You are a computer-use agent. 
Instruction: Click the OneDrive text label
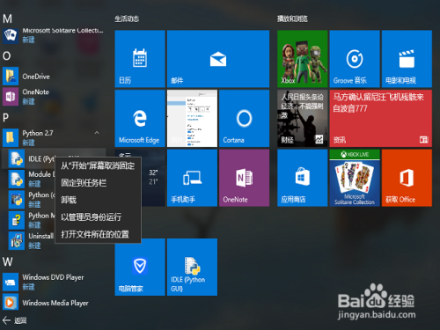tap(36, 77)
